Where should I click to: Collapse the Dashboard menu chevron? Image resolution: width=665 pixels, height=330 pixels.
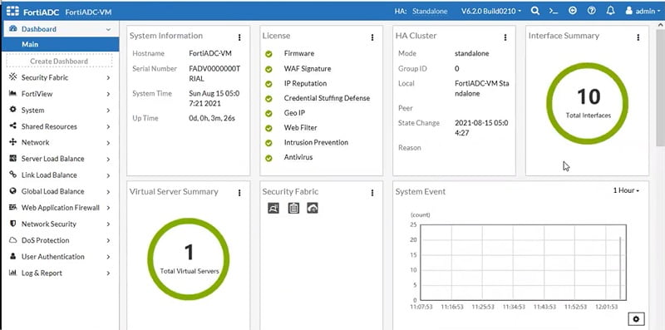[x=109, y=29]
